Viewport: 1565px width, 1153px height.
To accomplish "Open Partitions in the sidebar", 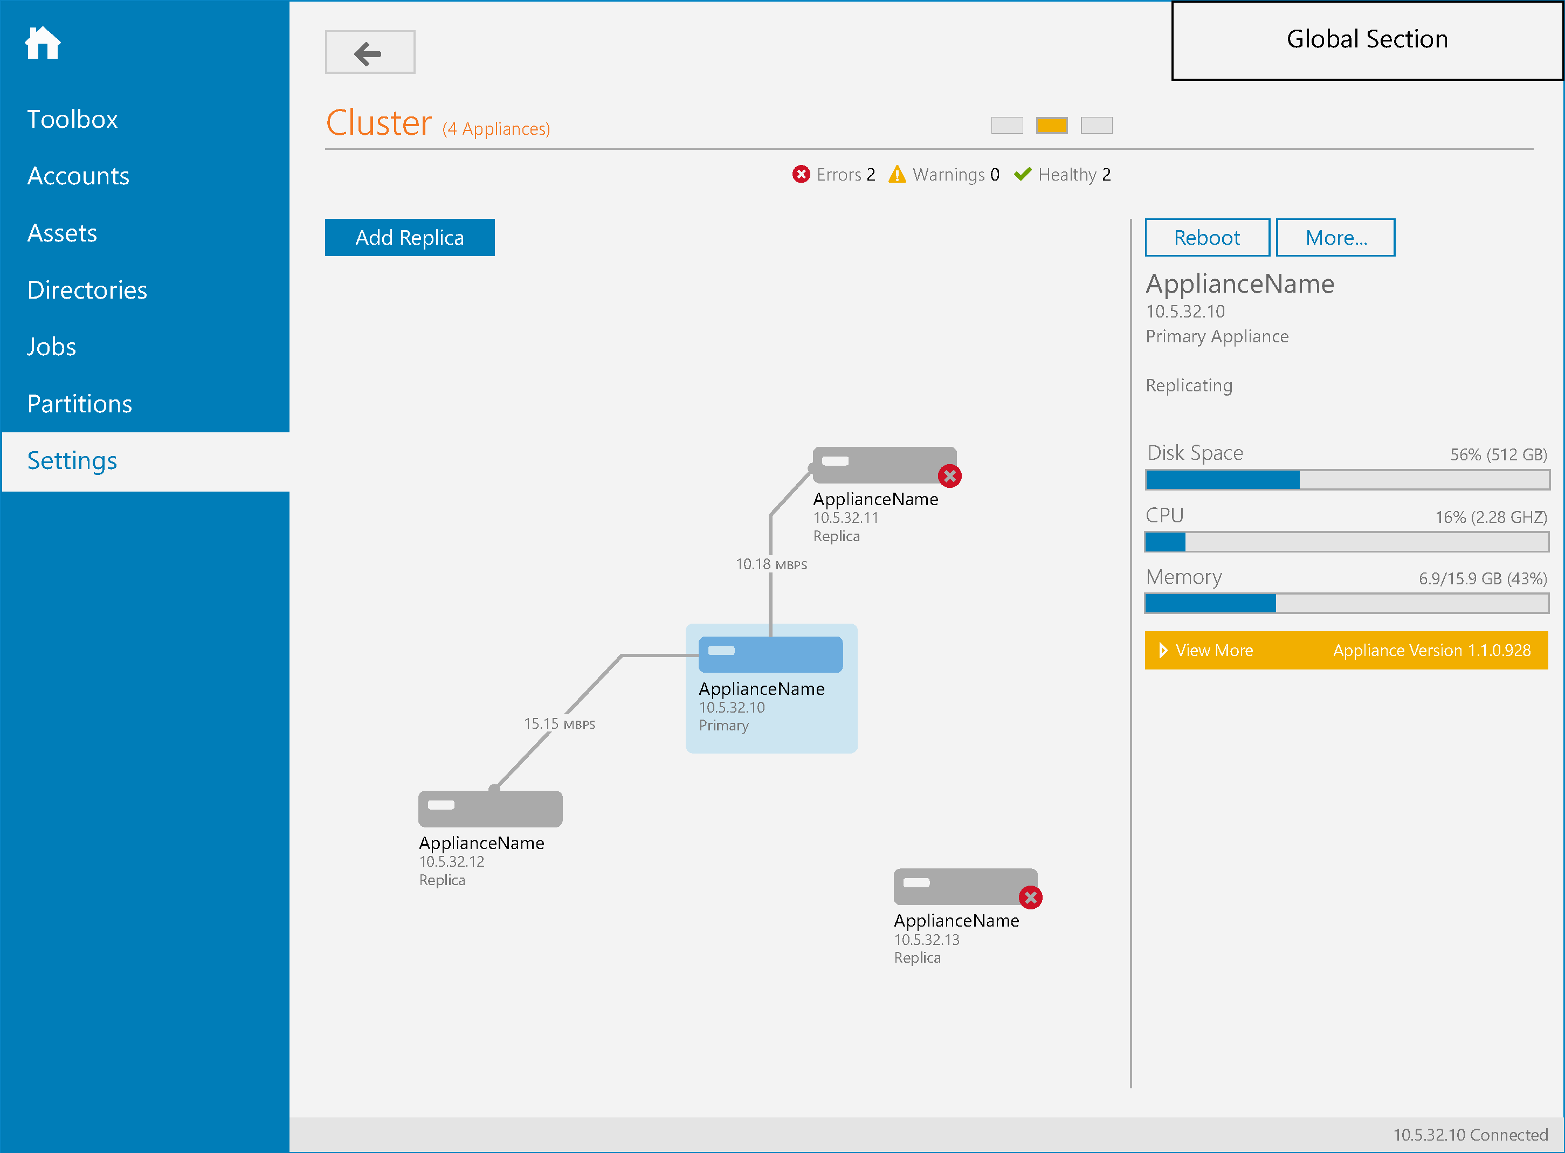I will (x=80, y=404).
